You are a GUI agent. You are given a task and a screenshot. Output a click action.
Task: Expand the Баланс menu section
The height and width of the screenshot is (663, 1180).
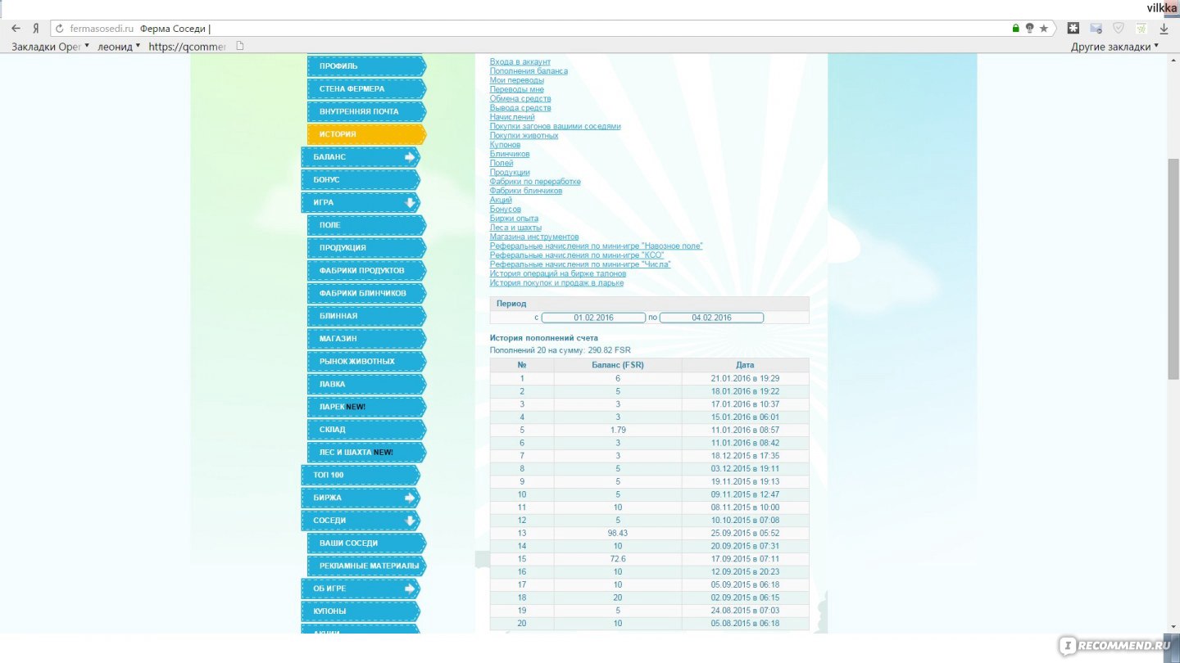tap(361, 157)
